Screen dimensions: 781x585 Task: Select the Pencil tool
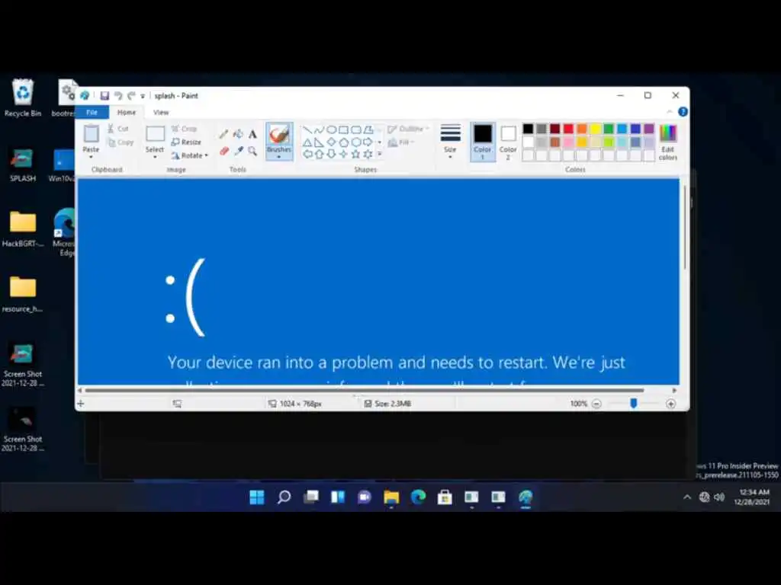[223, 134]
